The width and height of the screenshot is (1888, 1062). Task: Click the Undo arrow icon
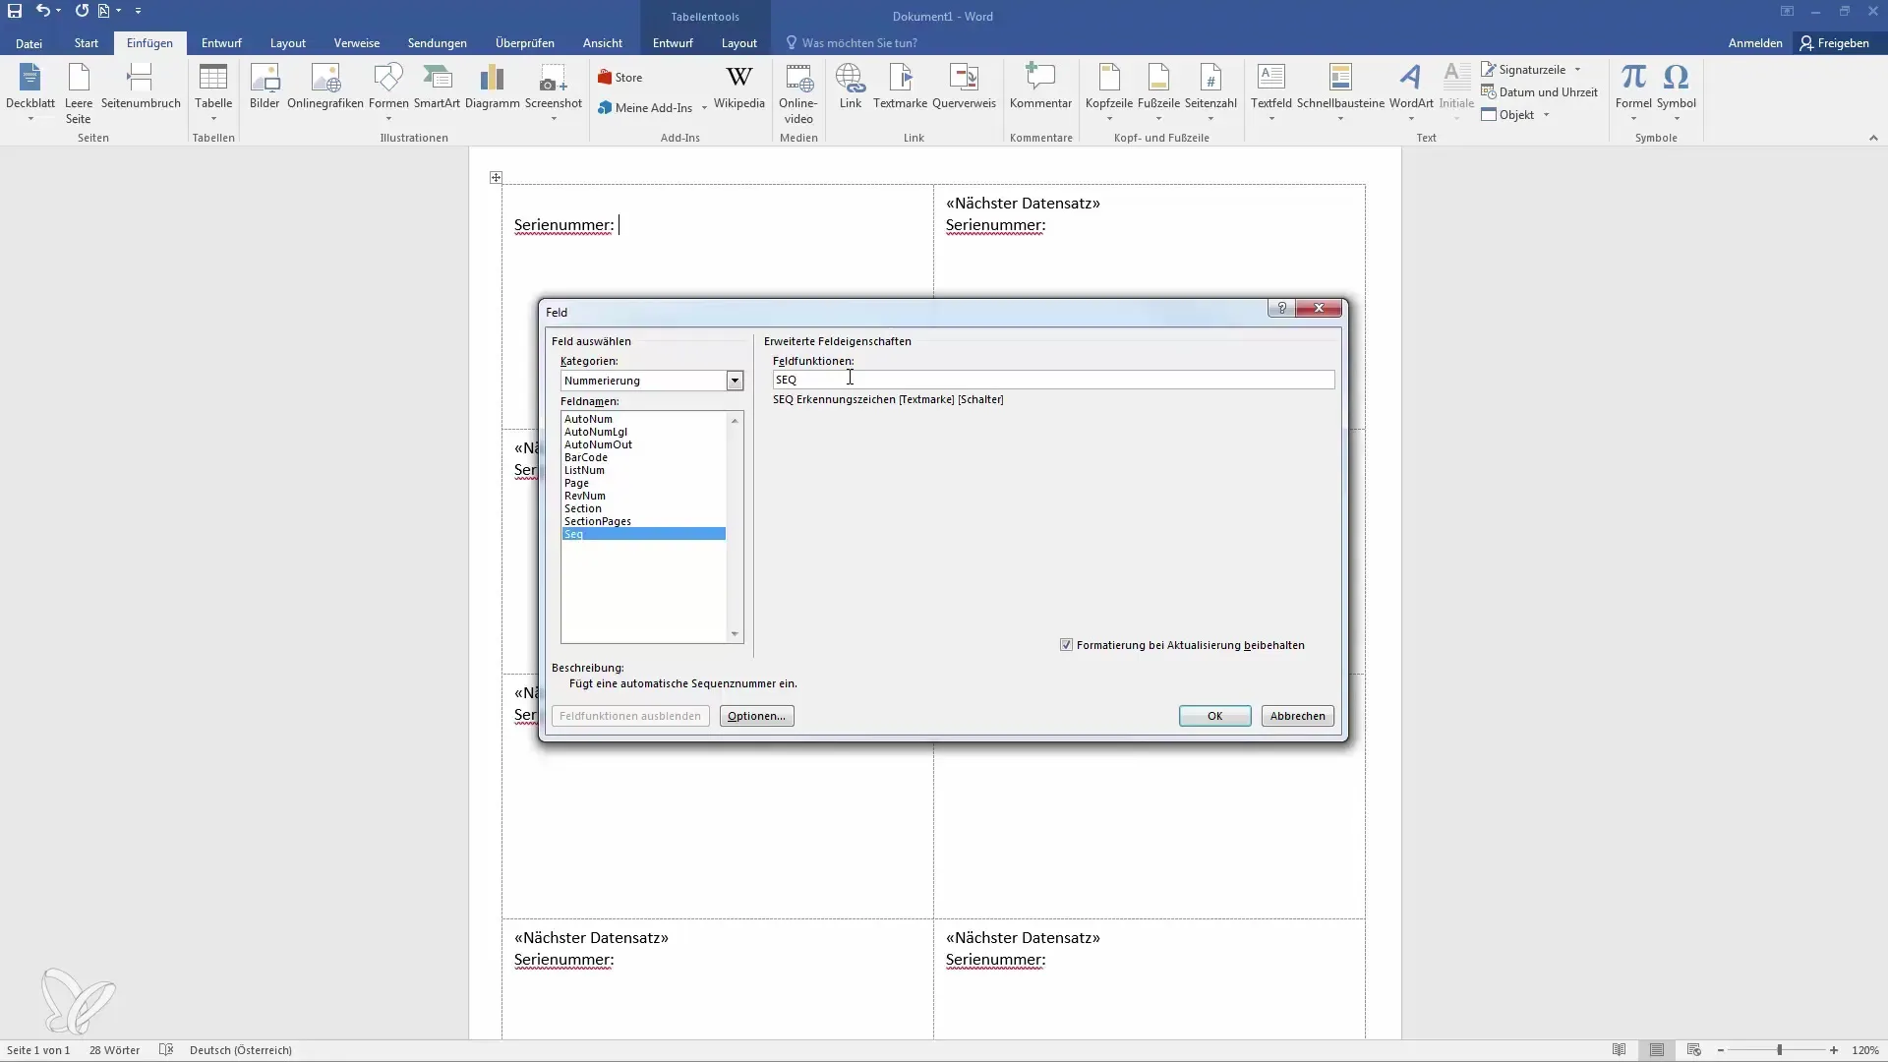click(x=43, y=11)
